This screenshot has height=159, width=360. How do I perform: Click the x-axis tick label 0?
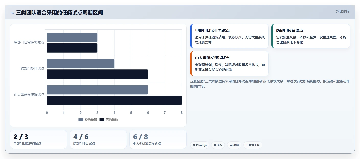point(47,113)
